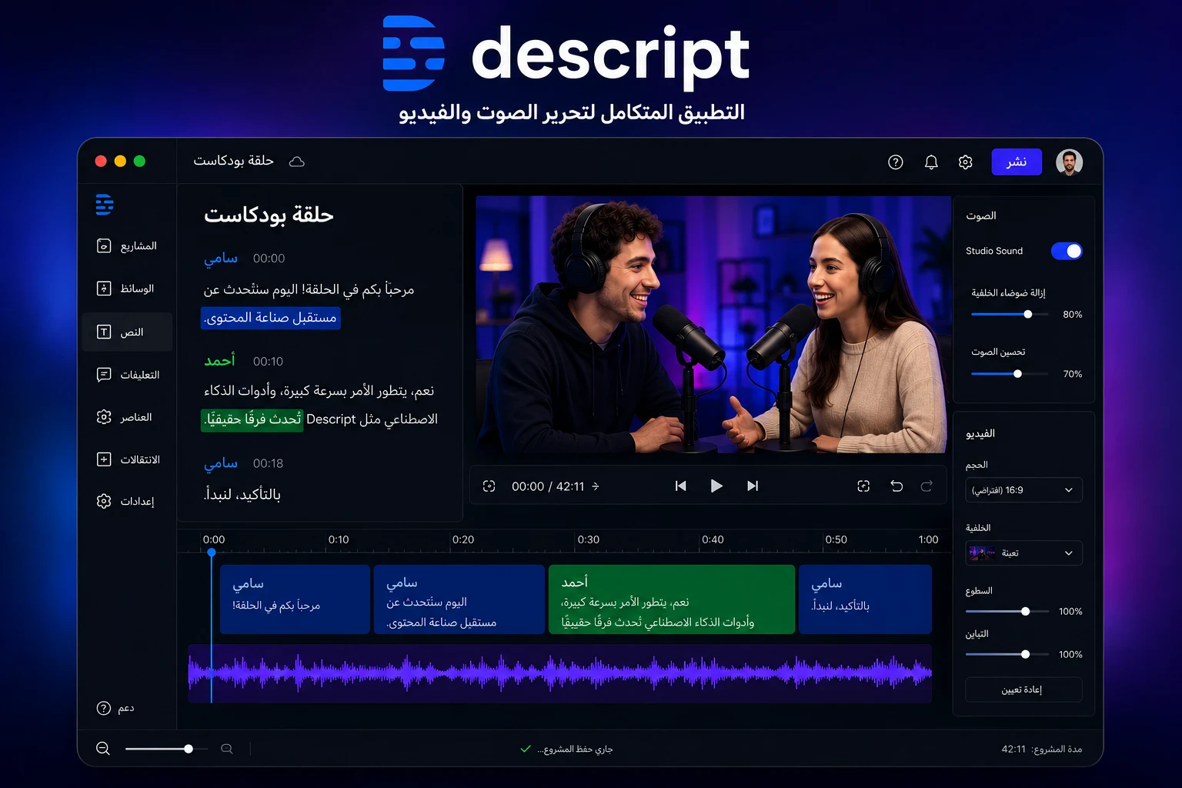Click the purple audio waveform track
The width and height of the screenshot is (1182, 788).
coord(560,673)
